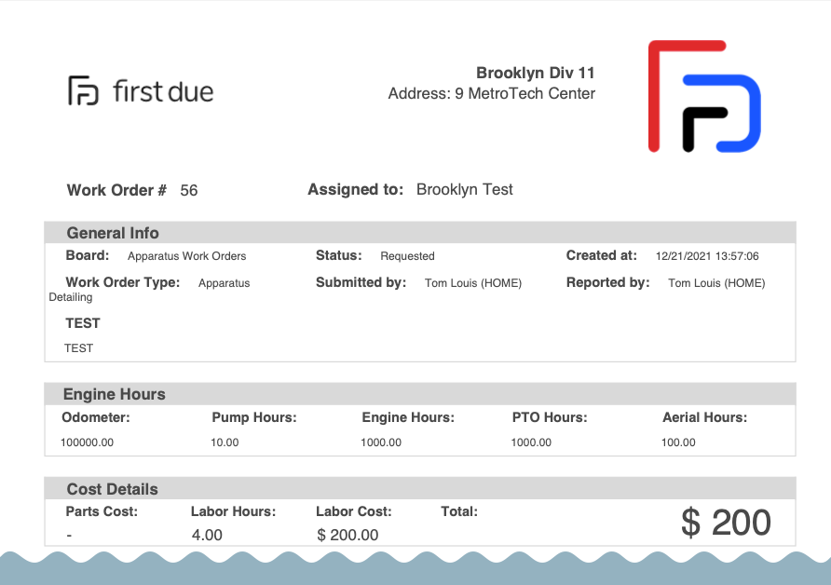Screen dimensions: 831x585
Task: Select the Pump Hours value 10.00
Action: 225,442
